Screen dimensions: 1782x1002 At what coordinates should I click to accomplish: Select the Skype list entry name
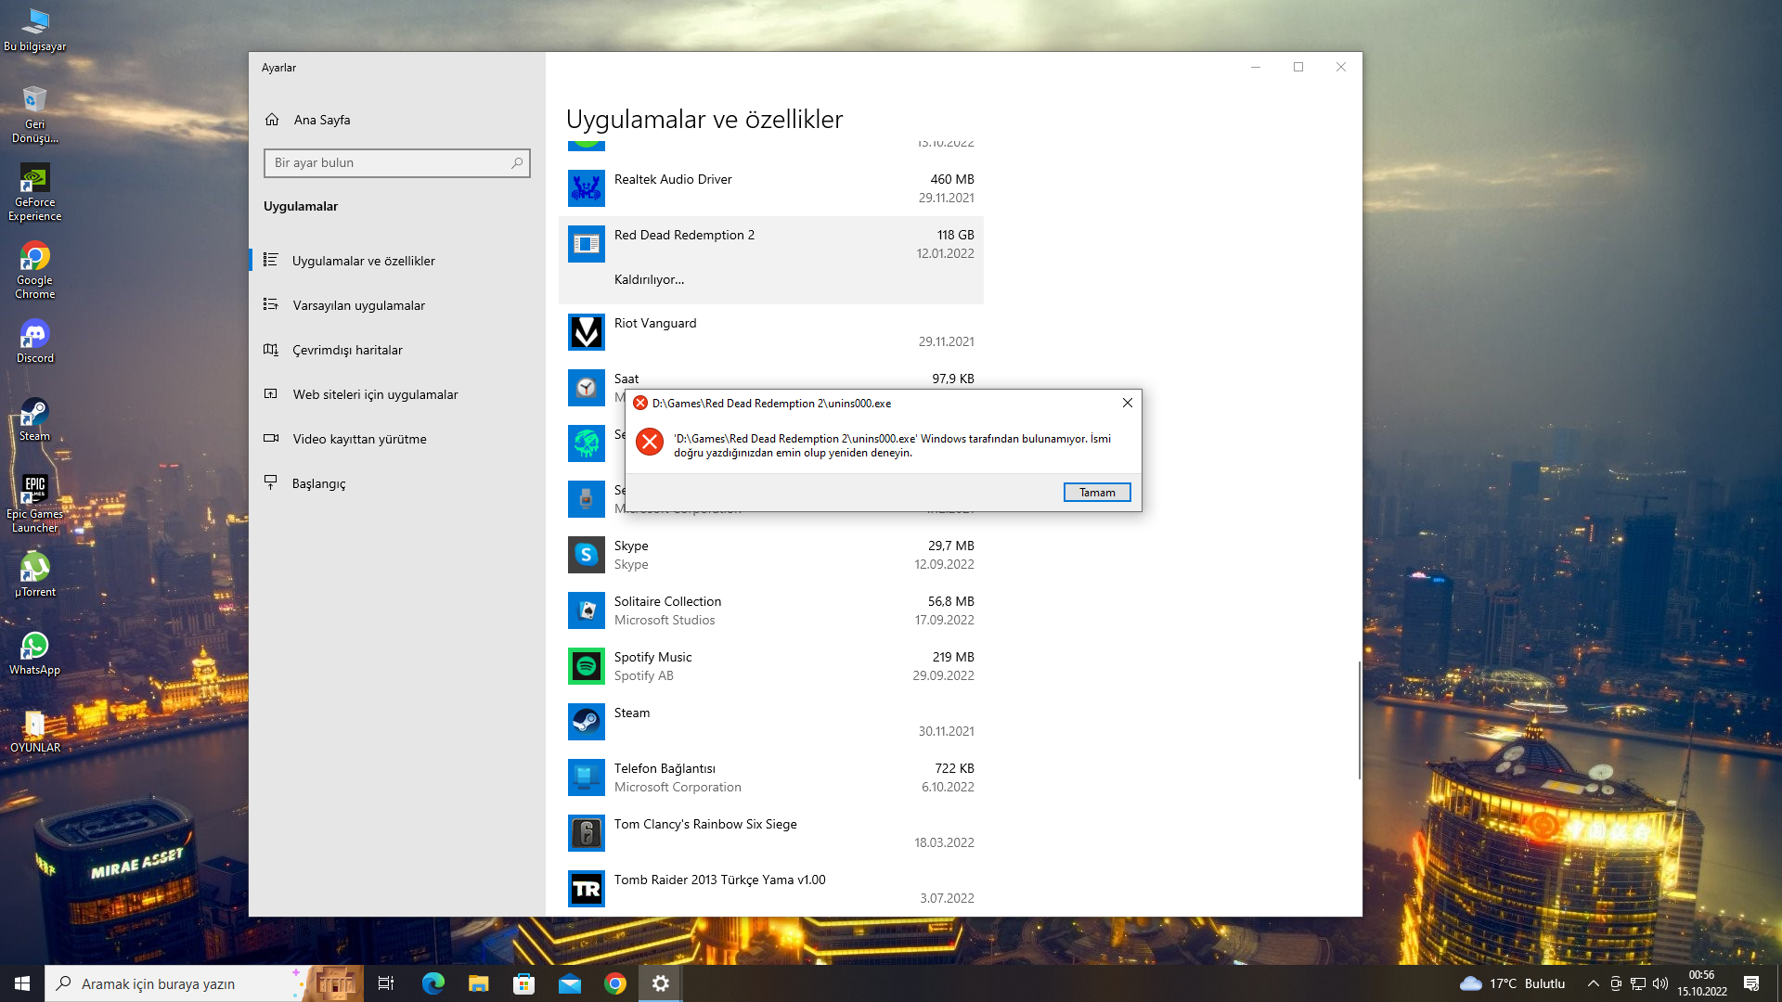pos(631,546)
